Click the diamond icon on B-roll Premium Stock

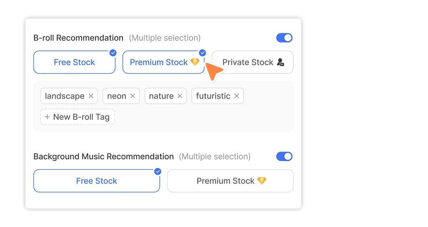pyautogui.click(x=195, y=62)
